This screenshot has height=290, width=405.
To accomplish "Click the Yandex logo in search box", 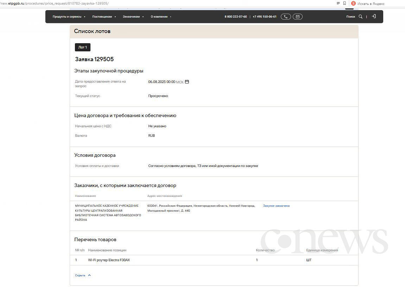I will pyautogui.click(x=353, y=4).
